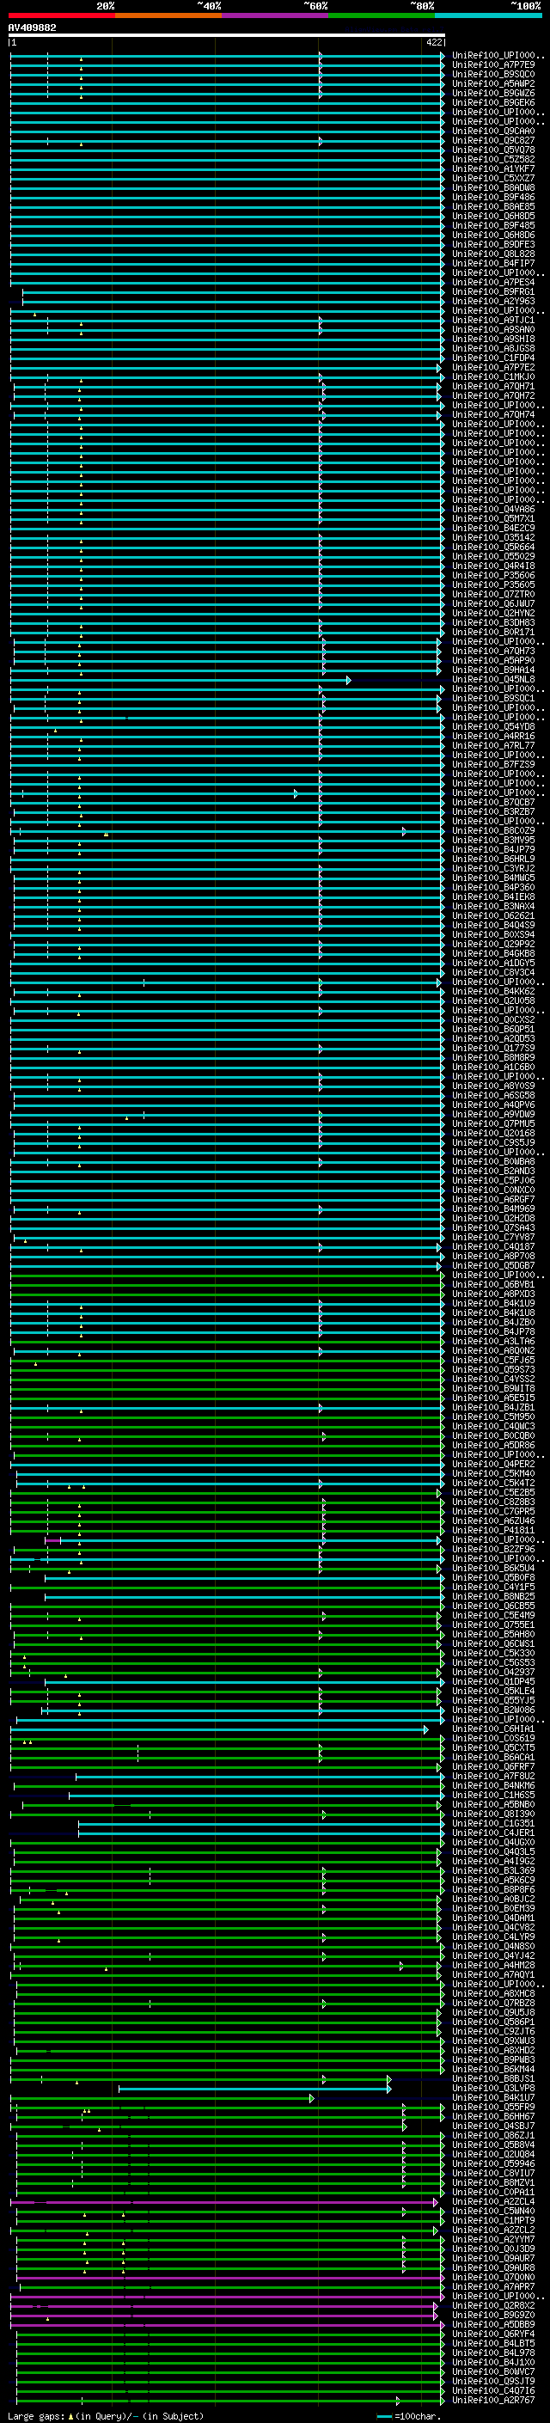The height and width of the screenshot is (2423, 550).
Task: Open UniRef100_A2Y963 hit
Action: click(492, 301)
